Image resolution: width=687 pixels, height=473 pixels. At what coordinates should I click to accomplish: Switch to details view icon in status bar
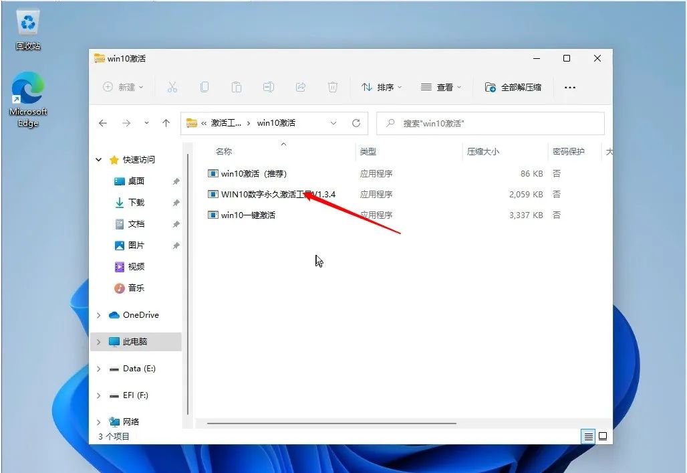point(588,437)
